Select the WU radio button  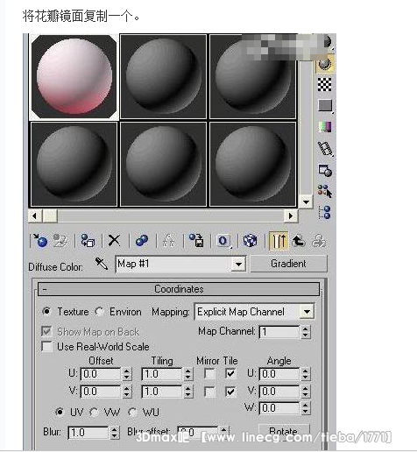coord(133,413)
